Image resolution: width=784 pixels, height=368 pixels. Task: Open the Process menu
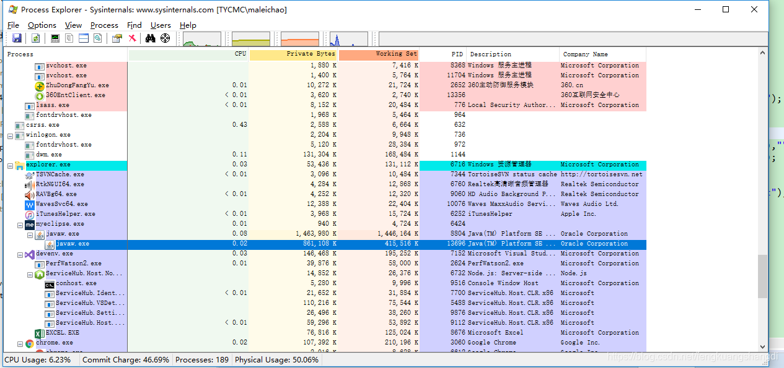(x=104, y=25)
